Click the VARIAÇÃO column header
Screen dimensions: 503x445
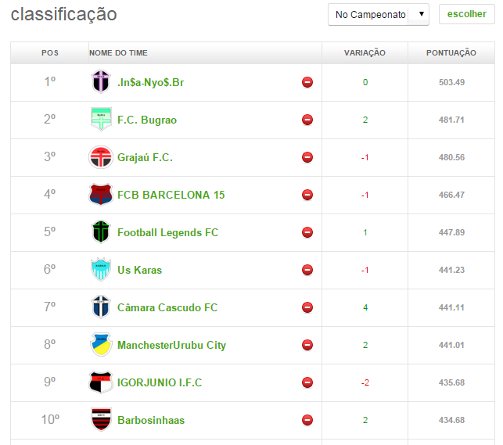coord(365,53)
